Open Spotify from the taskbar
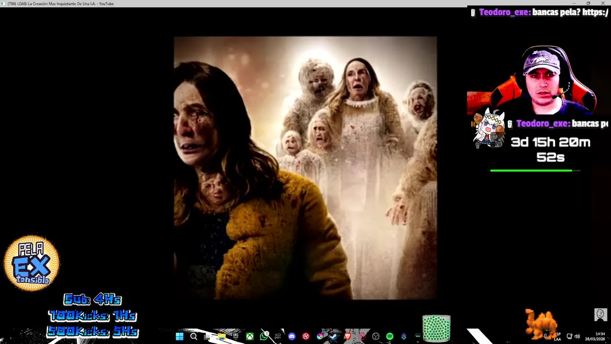611x344 pixels. pos(390,336)
